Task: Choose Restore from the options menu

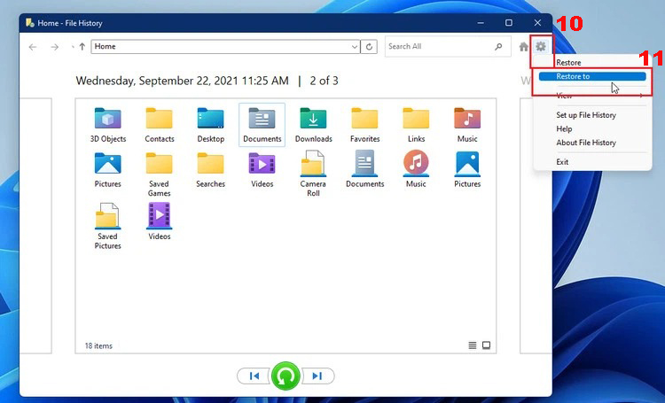Action: [568, 62]
